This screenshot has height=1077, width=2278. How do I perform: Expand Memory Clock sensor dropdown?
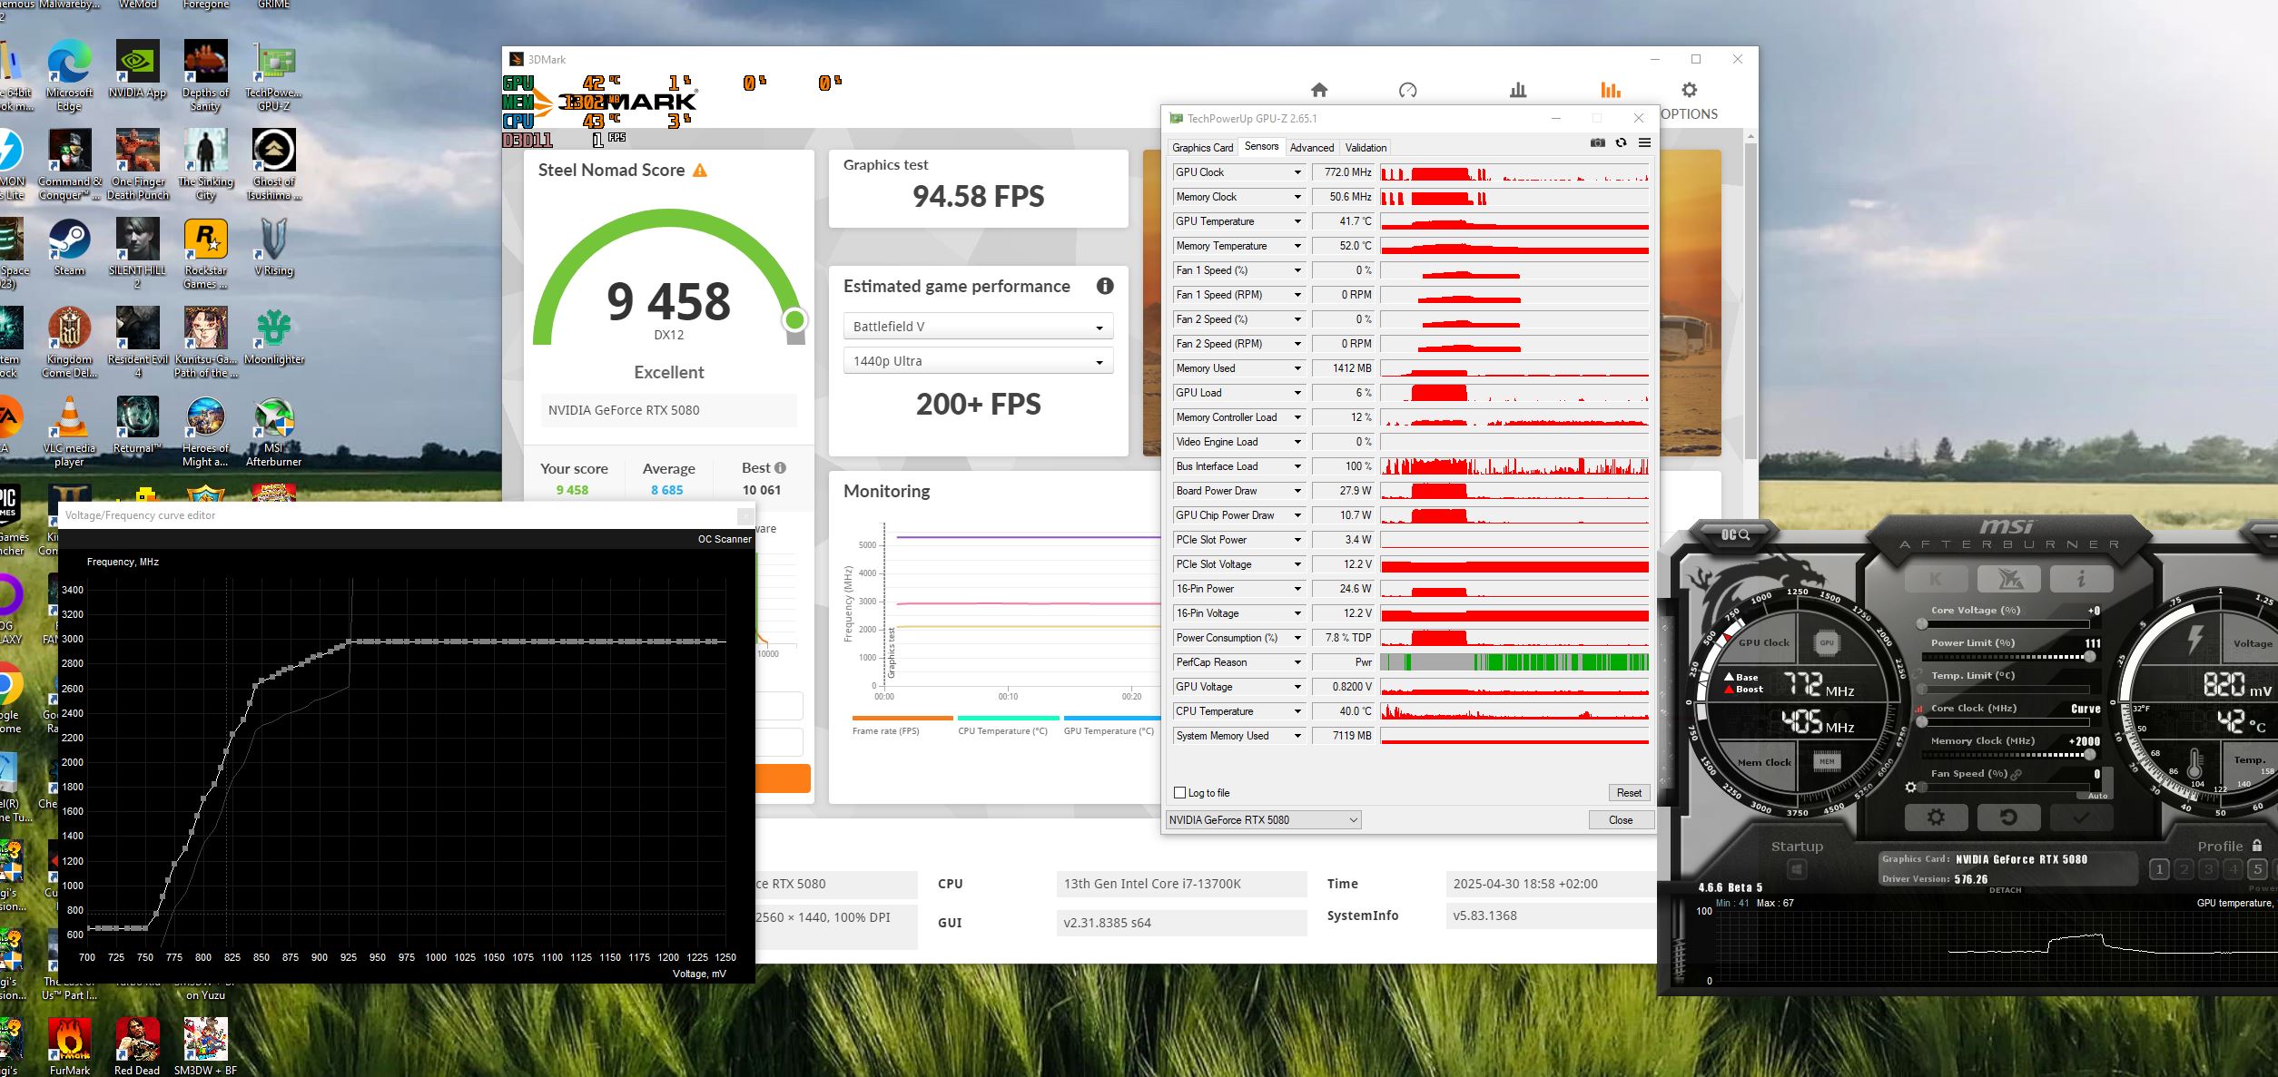(x=1297, y=197)
